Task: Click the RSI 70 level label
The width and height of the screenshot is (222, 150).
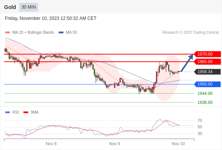Action: pos(200,120)
